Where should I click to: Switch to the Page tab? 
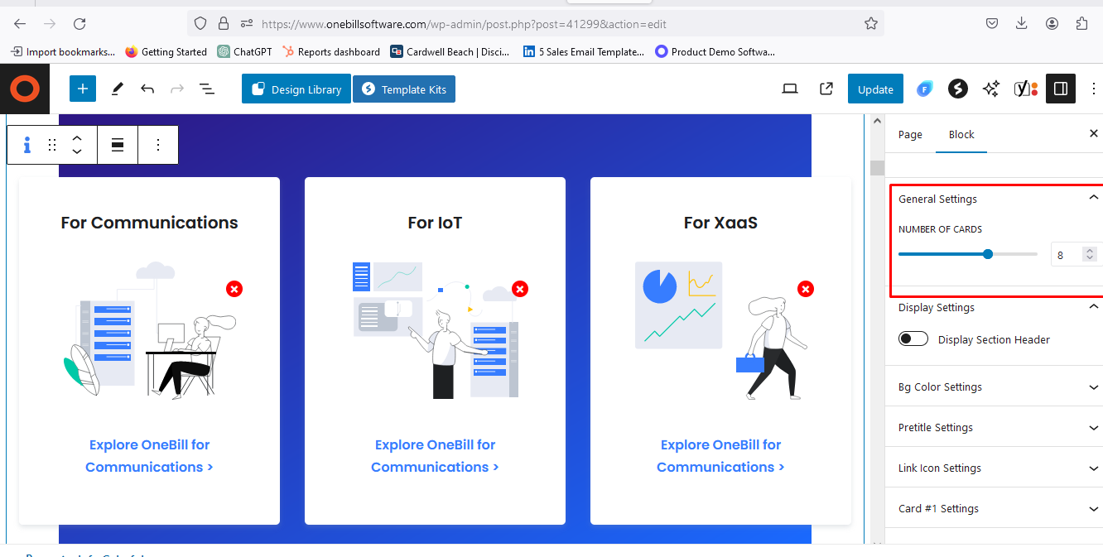coord(910,134)
